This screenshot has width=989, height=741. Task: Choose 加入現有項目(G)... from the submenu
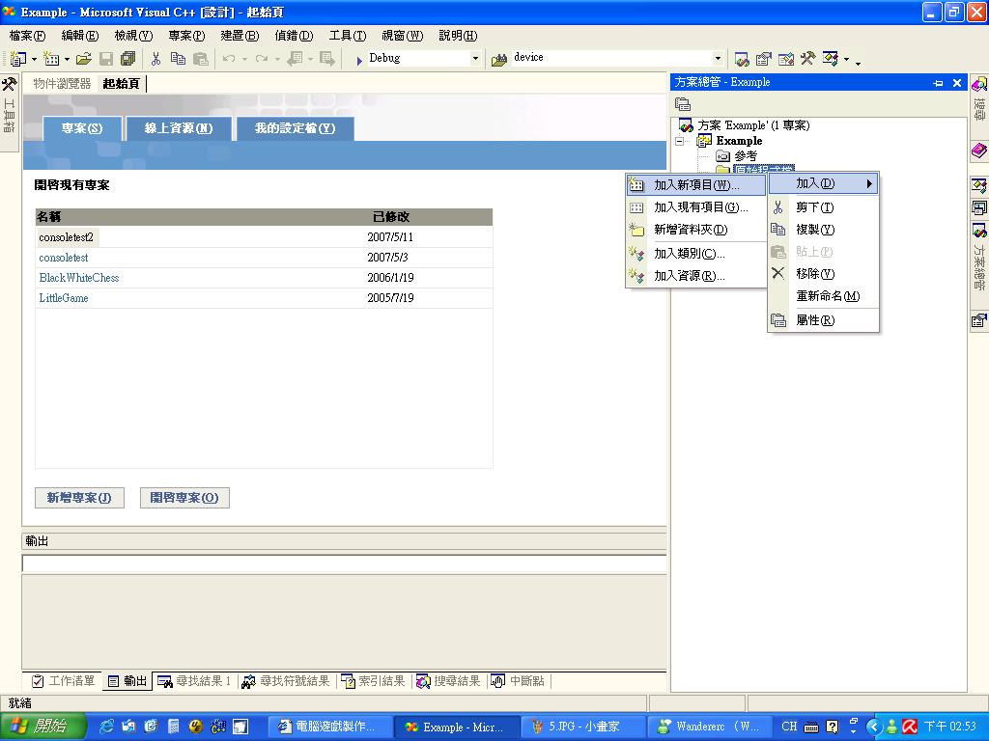tap(696, 207)
